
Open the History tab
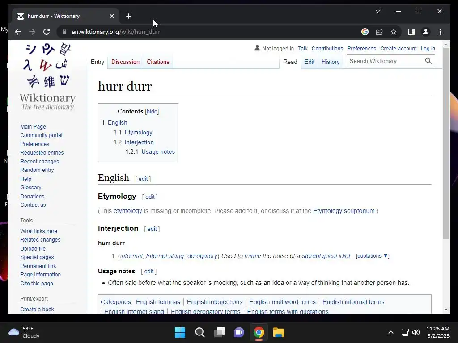[x=331, y=62]
